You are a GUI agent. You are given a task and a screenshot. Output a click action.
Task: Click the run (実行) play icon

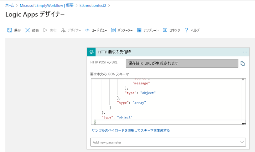pyautogui.click(x=45, y=30)
